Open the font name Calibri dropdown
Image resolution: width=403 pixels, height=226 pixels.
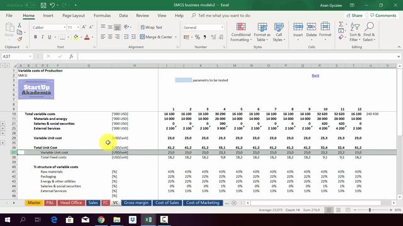click(64, 28)
